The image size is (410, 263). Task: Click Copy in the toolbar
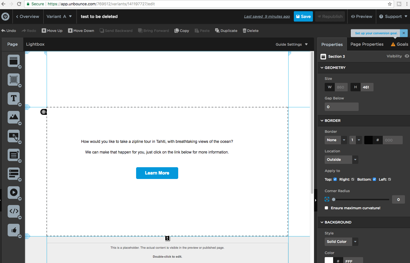182,31
